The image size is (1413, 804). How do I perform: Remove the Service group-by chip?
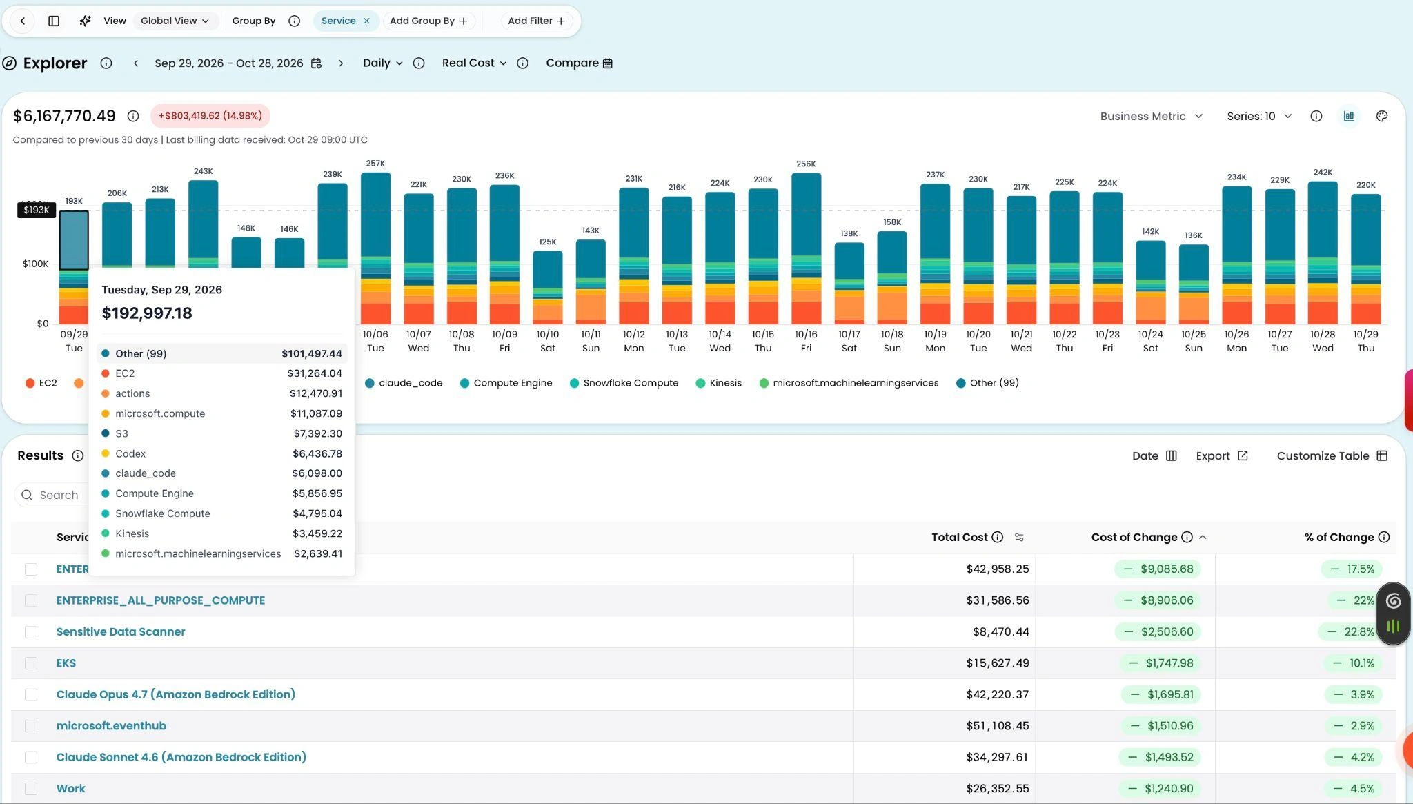pos(367,21)
